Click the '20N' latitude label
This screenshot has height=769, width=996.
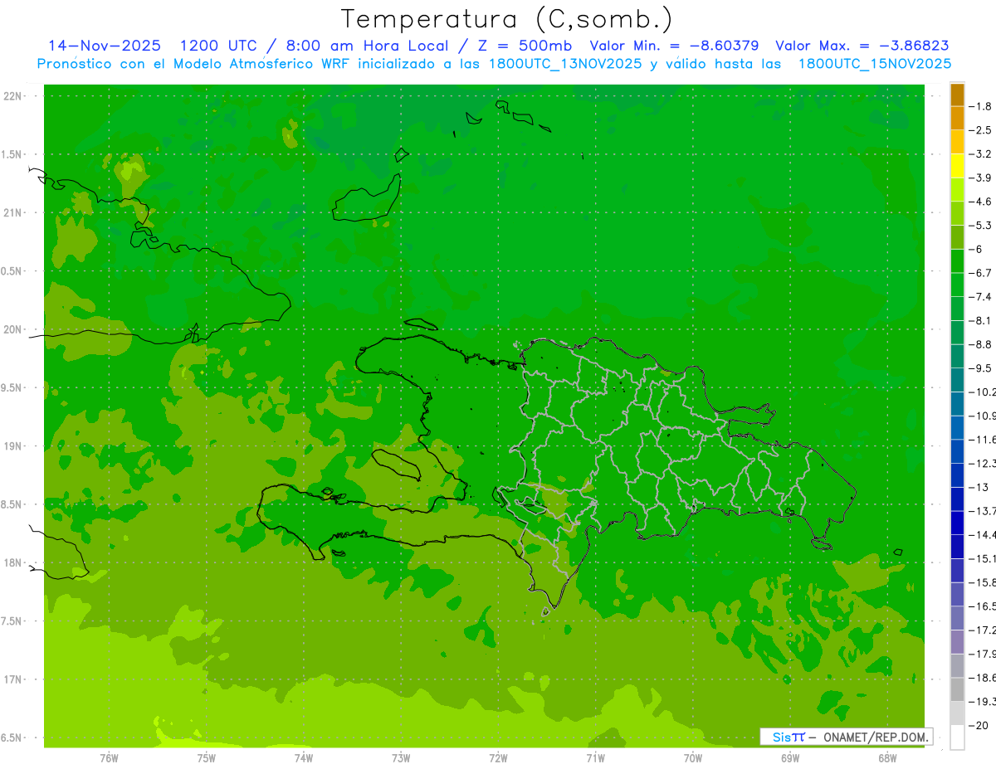click(x=13, y=329)
